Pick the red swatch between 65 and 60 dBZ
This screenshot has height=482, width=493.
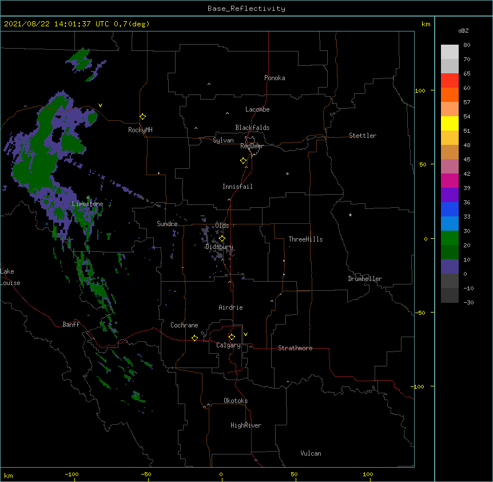tap(450, 81)
